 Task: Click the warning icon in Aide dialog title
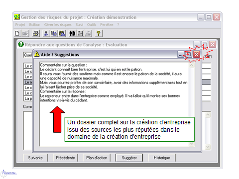coord(37,54)
